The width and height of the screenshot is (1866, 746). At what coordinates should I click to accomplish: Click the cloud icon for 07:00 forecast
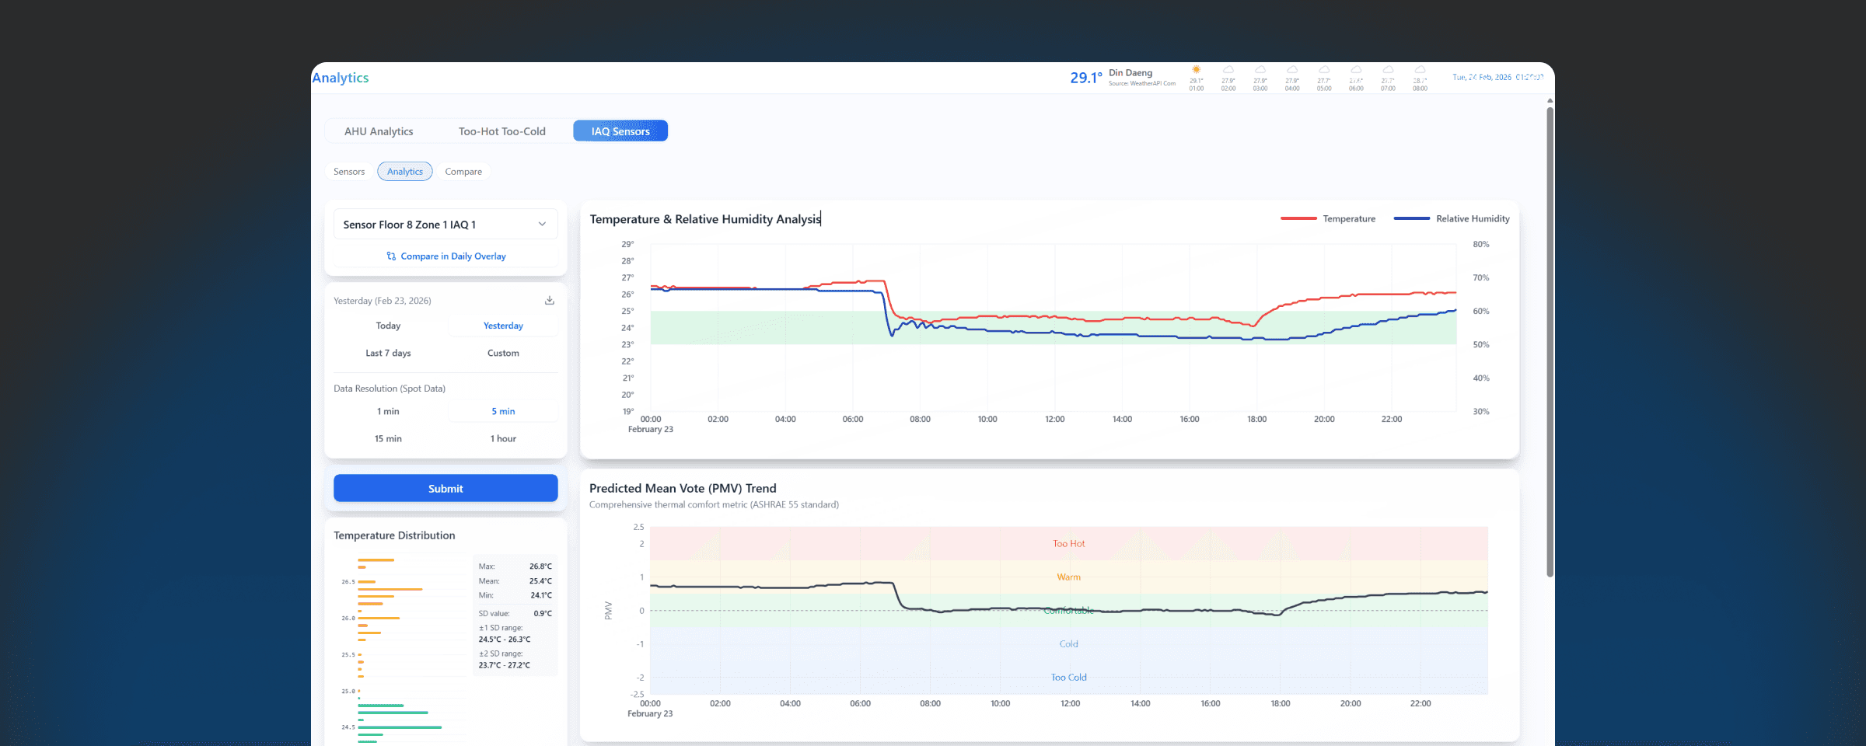click(x=1387, y=70)
